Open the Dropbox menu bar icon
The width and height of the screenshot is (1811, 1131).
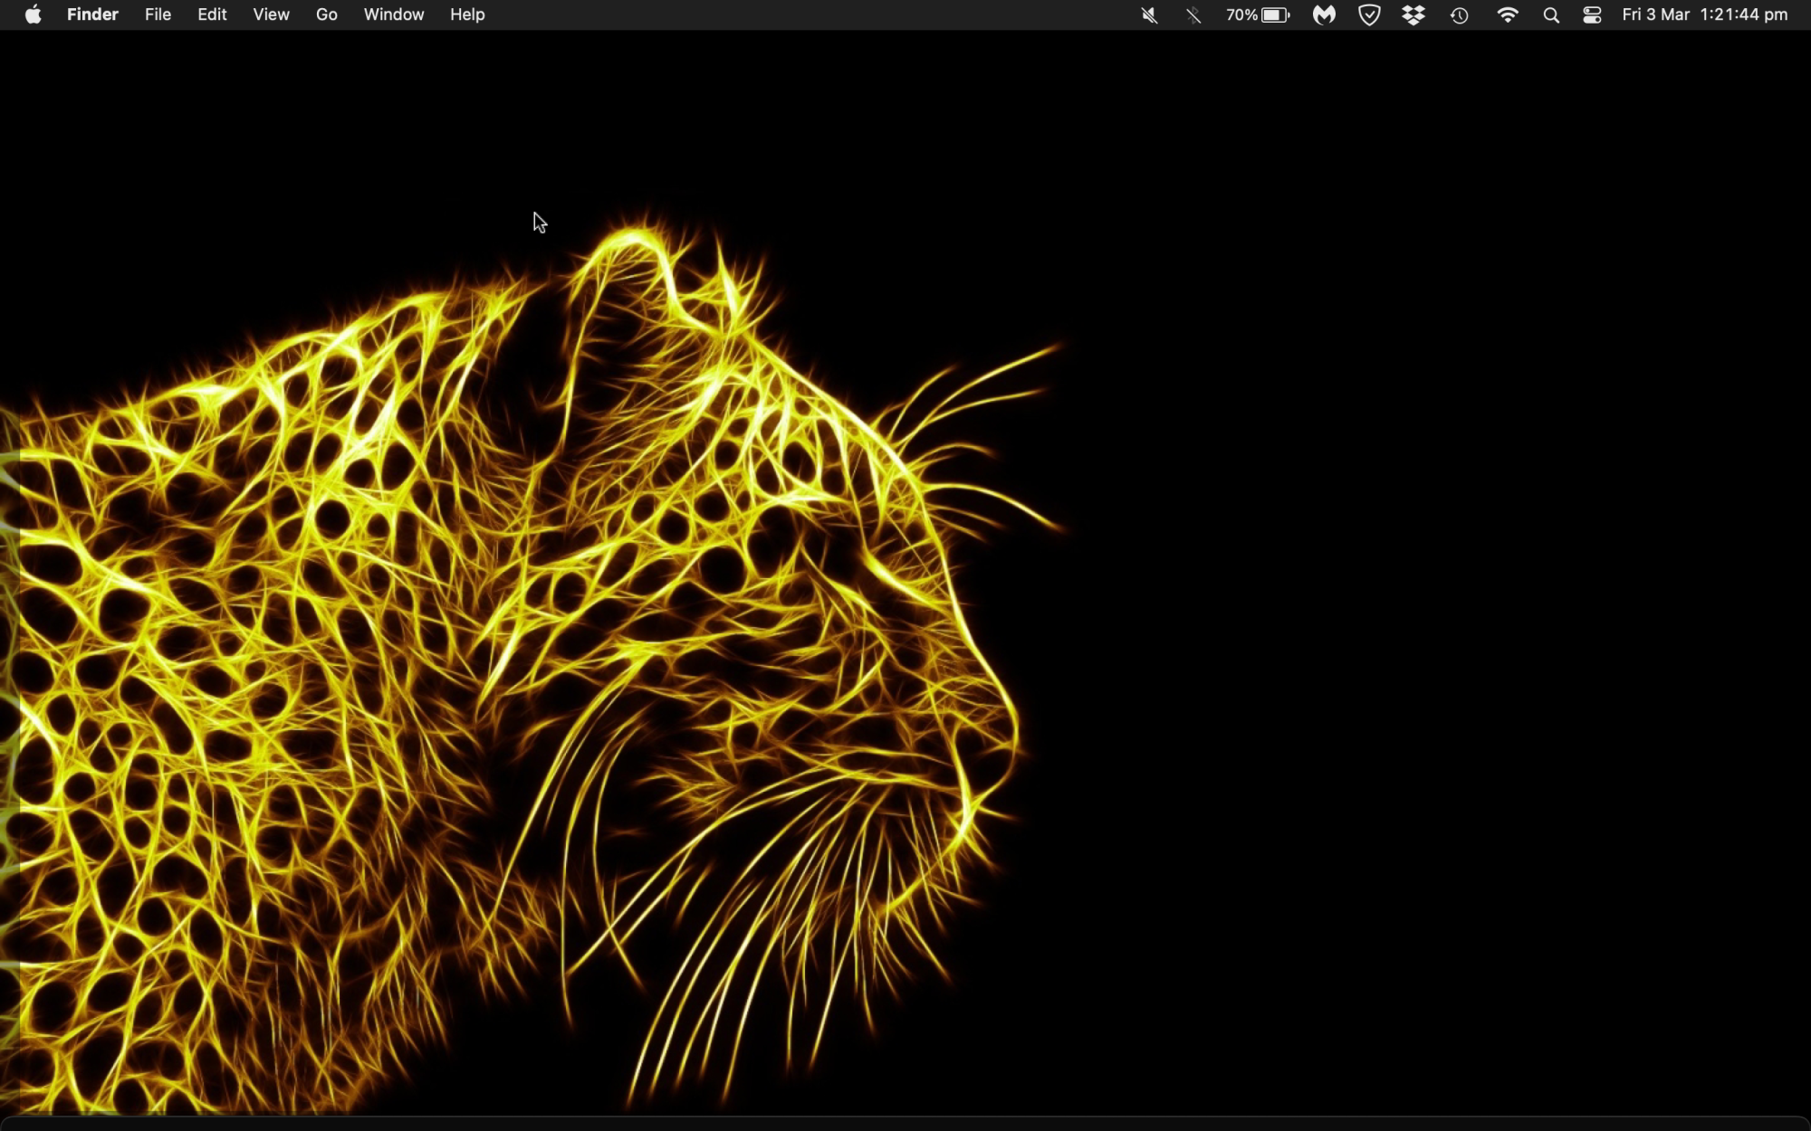pos(1413,15)
